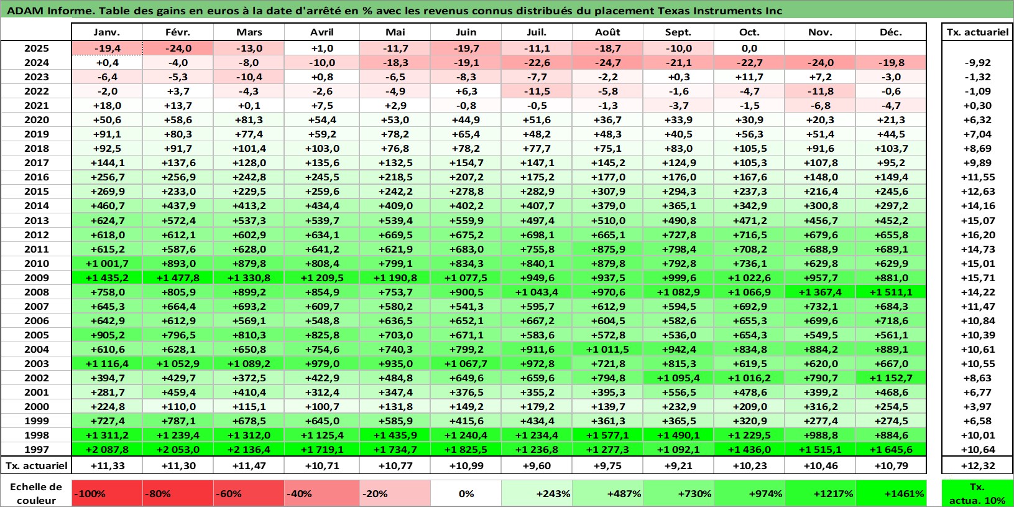Viewport: 1014px width, 507px height.
Task: Click the +10,79 December actuarial rate
Action: pyautogui.click(x=891, y=465)
